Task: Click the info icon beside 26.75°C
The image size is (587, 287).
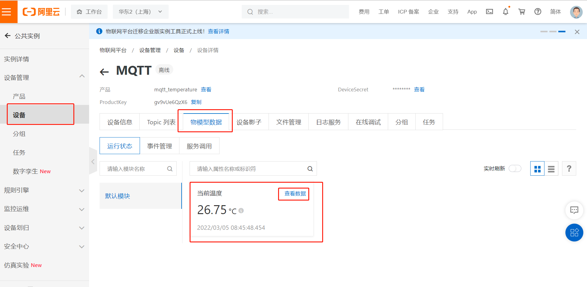Action: click(x=241, y=211)
